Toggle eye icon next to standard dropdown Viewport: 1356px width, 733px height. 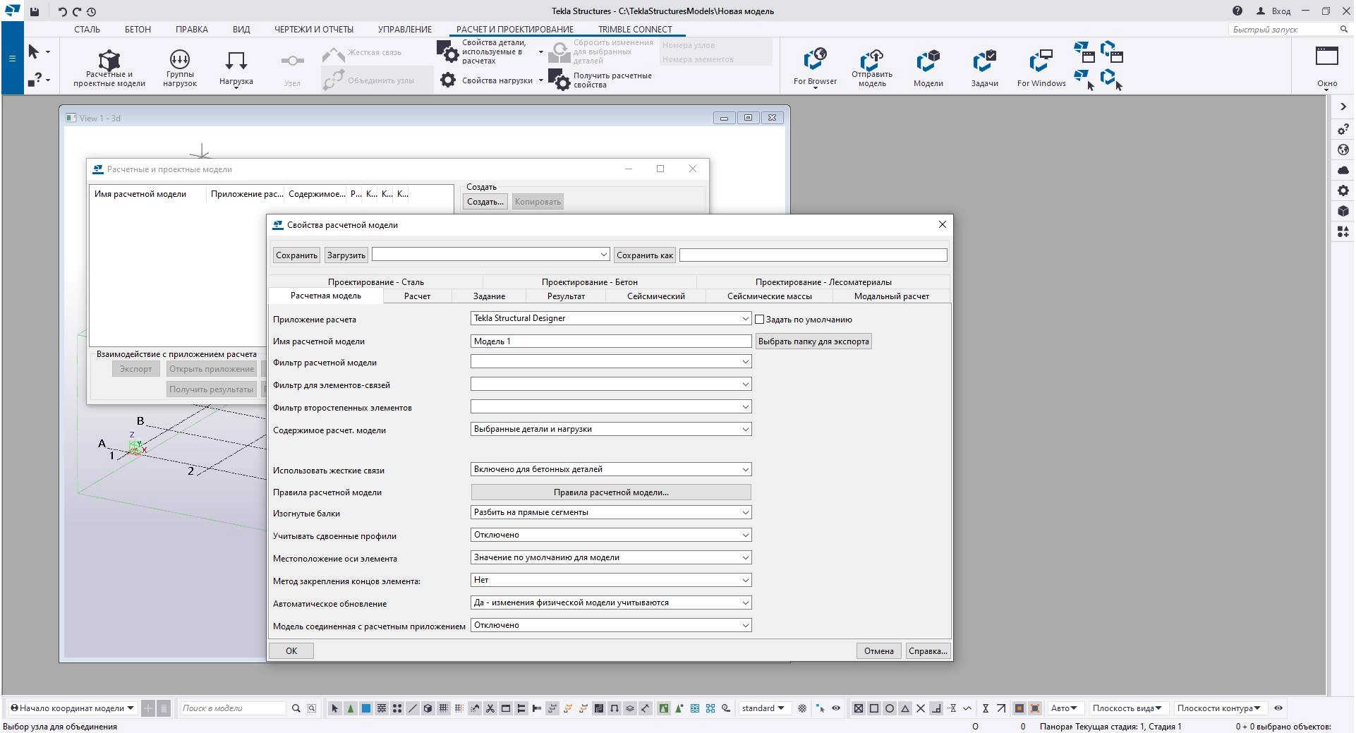click(836, 708)
